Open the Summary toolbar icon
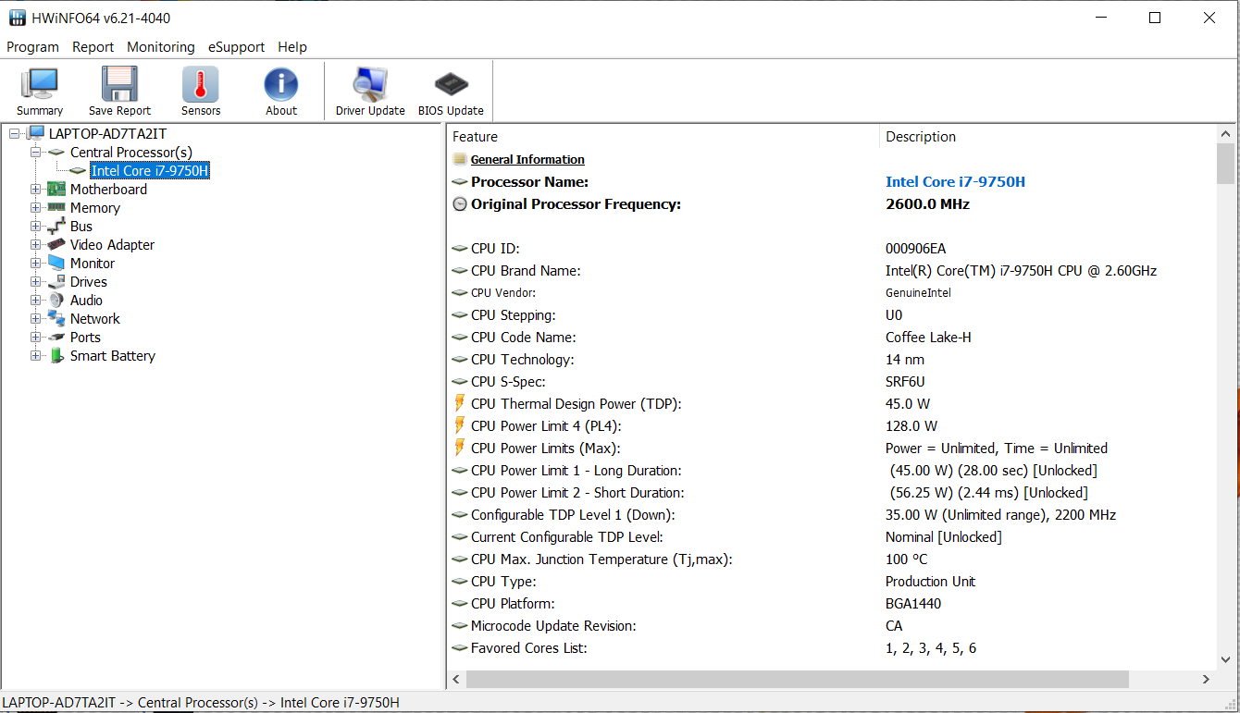The width and height of the screenshot is (1240, 713). 40,85
